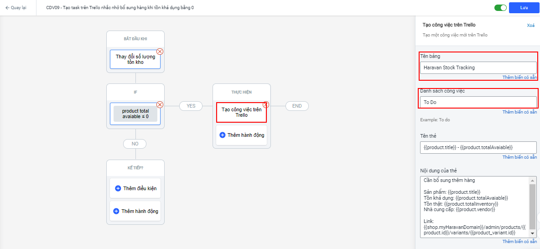Edit the 'Tên thẻ' text field
This screenshot has height=249, width=540.
coord(478,147)
